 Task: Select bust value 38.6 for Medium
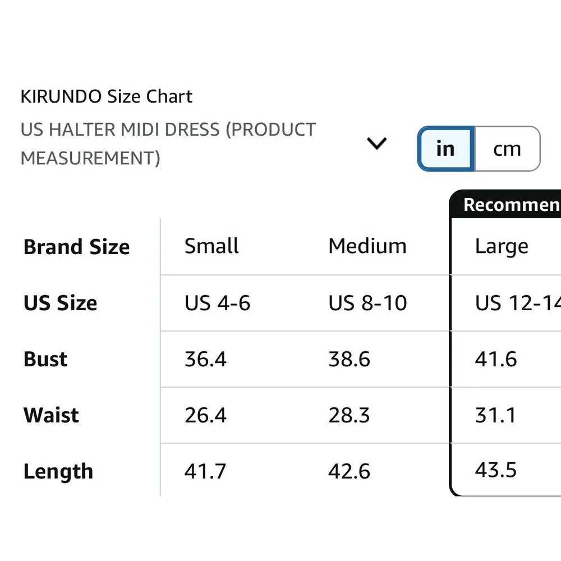[x=350, y=359]
